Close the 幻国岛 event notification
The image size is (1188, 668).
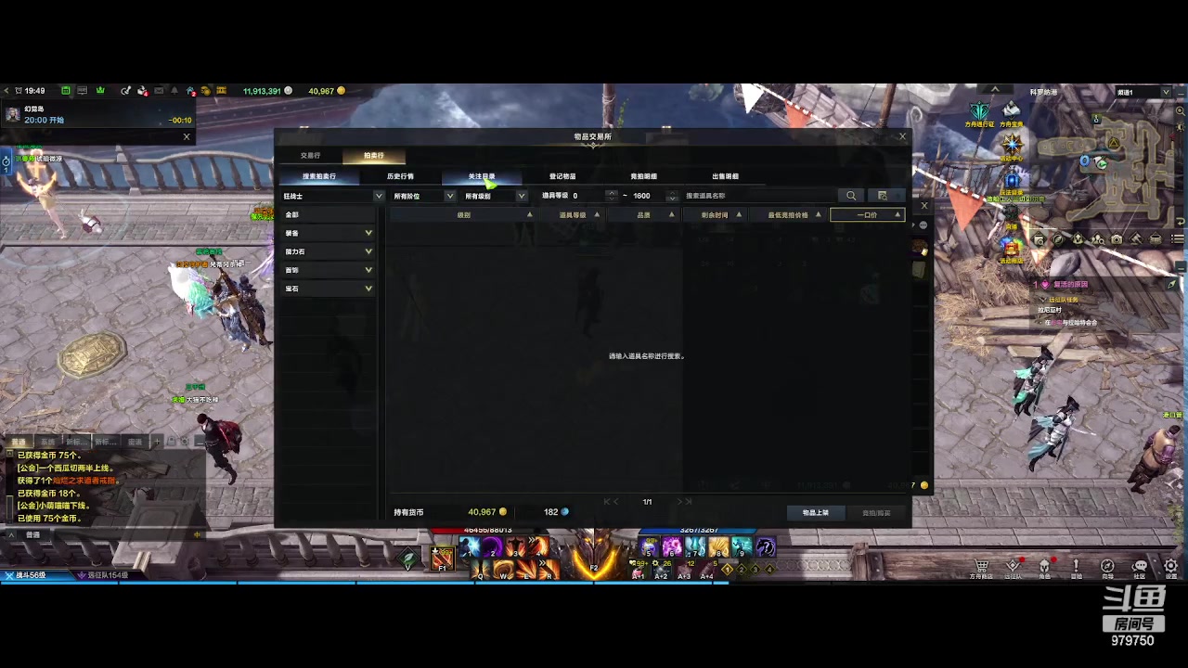tap(187, 136)
